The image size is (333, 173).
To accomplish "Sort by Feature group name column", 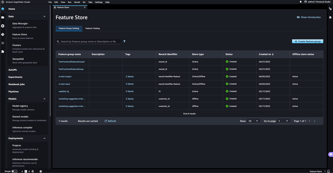I will [x=70, y=54].
